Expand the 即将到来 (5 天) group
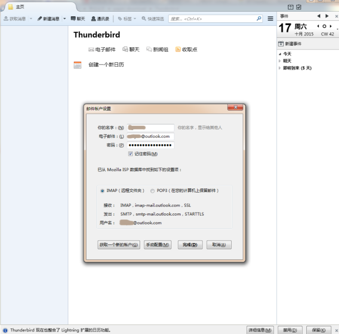This screenshot has height=334, width=339. point(280,68)
